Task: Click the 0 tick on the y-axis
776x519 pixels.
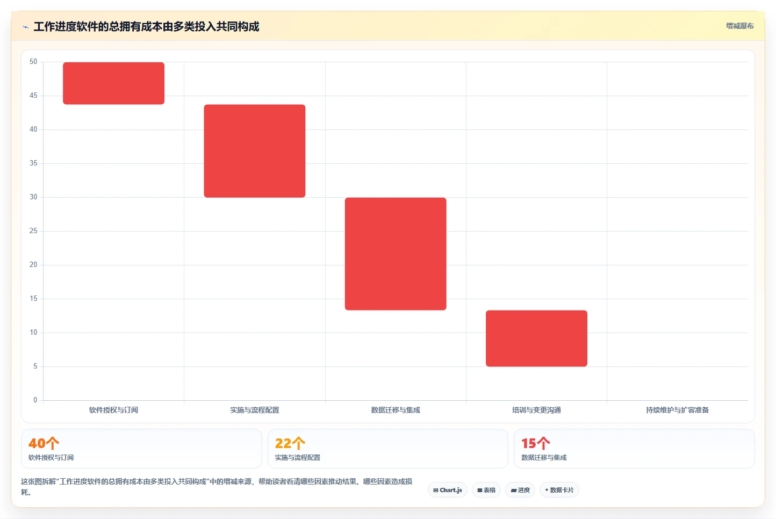Action: point(35,400)
